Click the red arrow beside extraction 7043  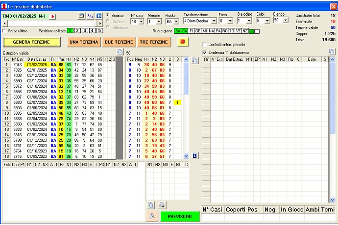(53, 16)
